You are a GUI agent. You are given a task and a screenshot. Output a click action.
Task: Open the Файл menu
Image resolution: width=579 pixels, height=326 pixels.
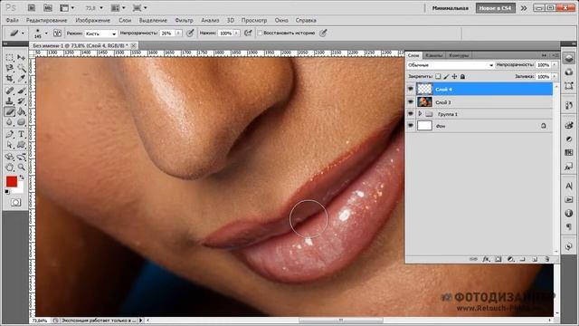pyautogui.click(x=12, y=20)
